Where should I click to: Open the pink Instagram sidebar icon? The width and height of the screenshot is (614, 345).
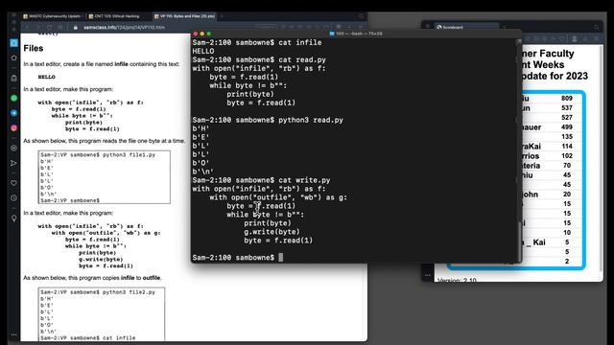point(13,127)
